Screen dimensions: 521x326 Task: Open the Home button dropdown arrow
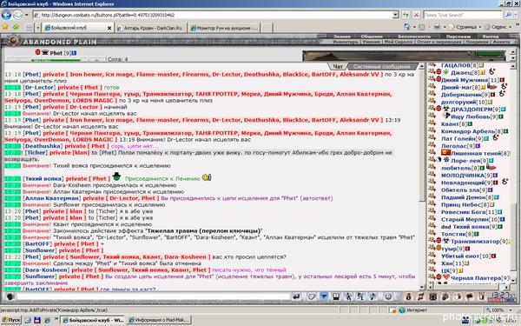(x=414, y=27)
